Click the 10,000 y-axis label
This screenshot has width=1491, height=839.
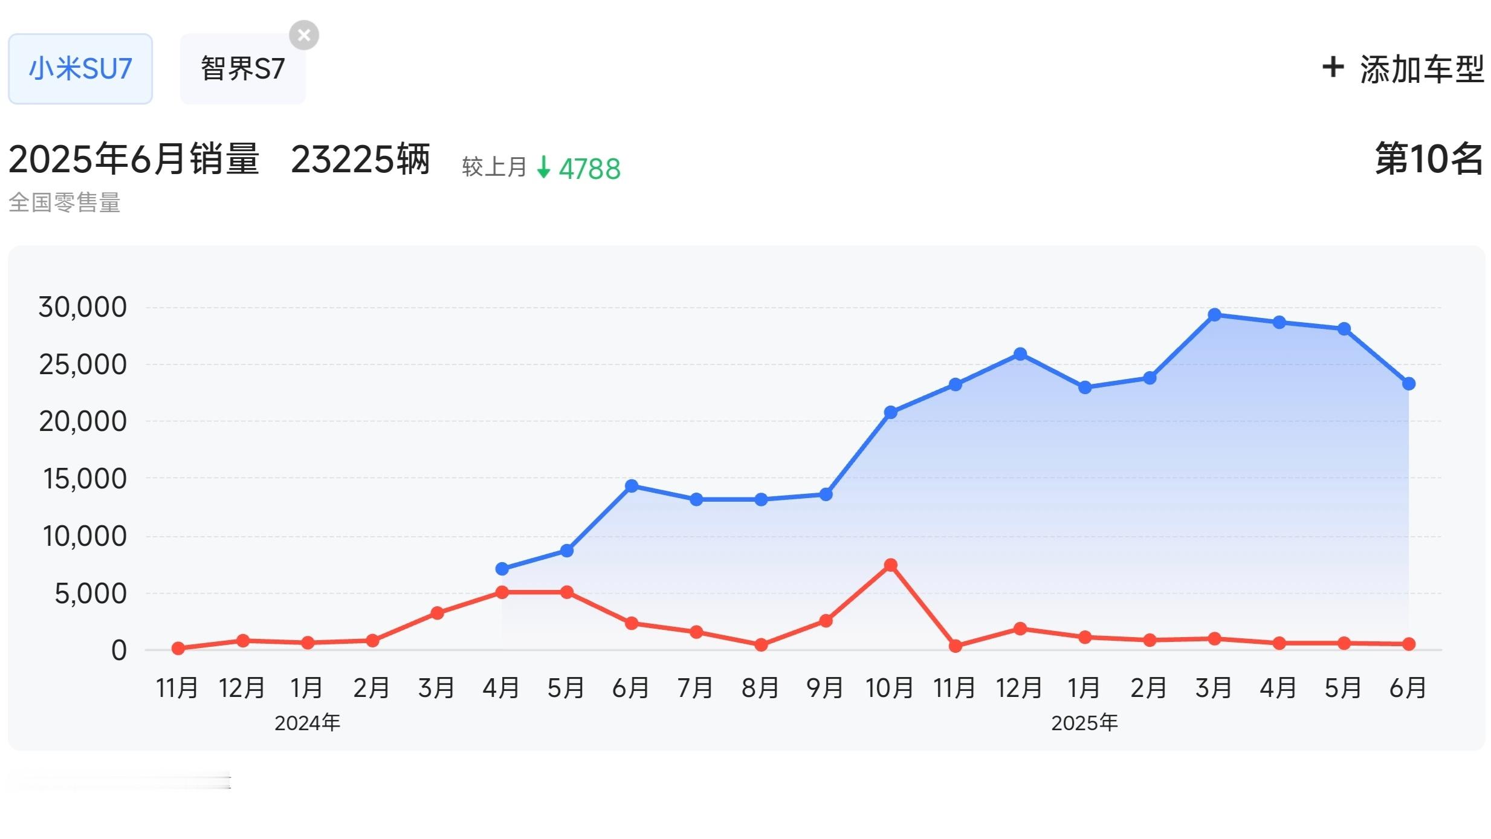84,536
